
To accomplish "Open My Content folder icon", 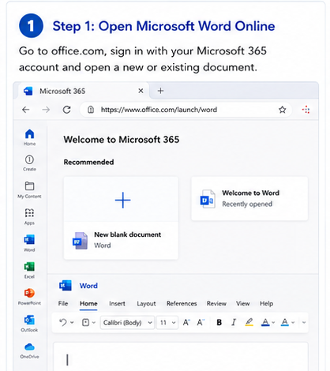I will tap(29, 185).
